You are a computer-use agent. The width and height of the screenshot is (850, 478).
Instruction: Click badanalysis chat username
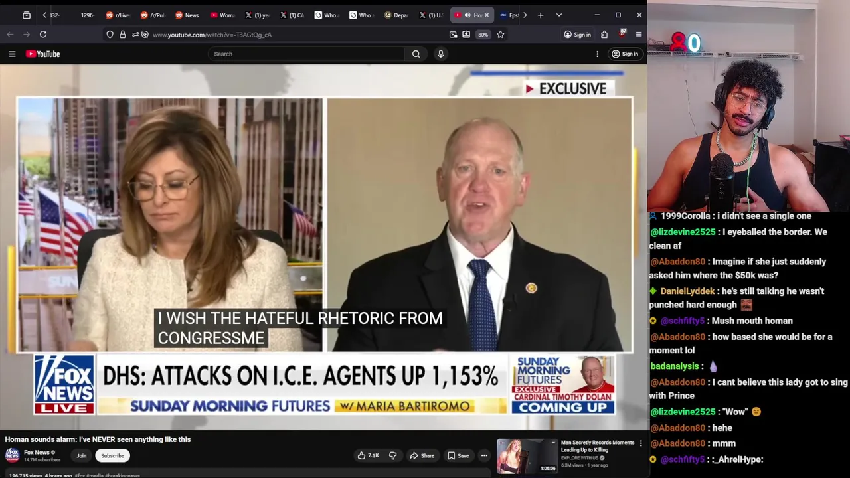click(x=674, y=366)
